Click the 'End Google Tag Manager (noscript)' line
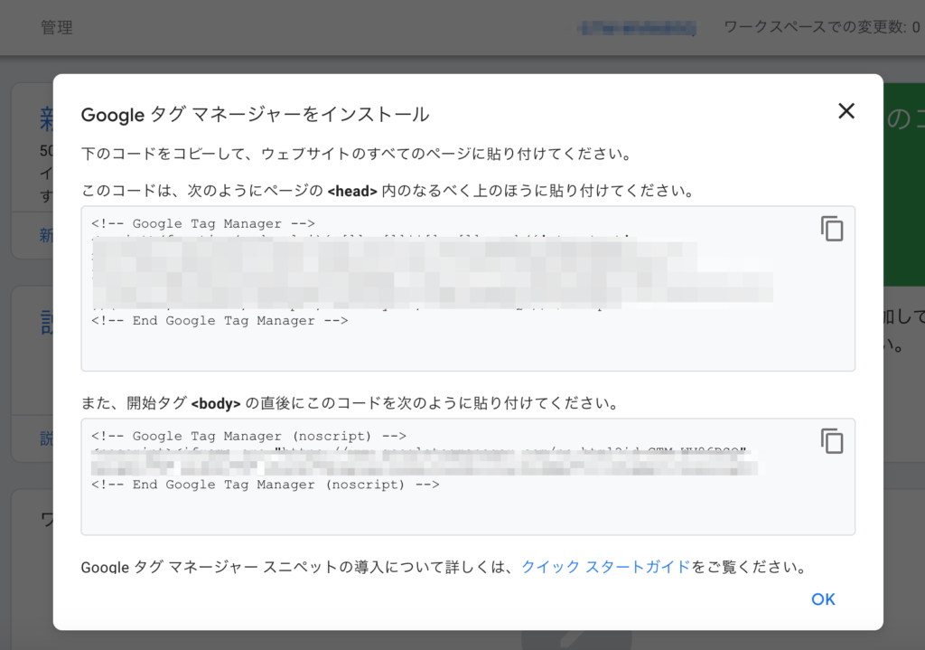 [x=266, y=485]
